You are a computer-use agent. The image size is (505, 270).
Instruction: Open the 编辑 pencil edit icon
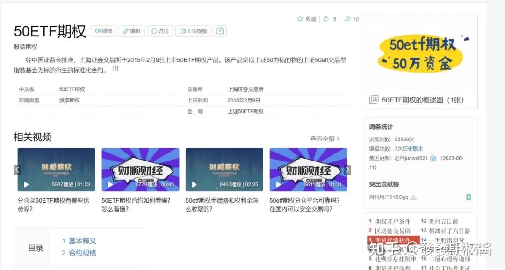pos(126,31)
